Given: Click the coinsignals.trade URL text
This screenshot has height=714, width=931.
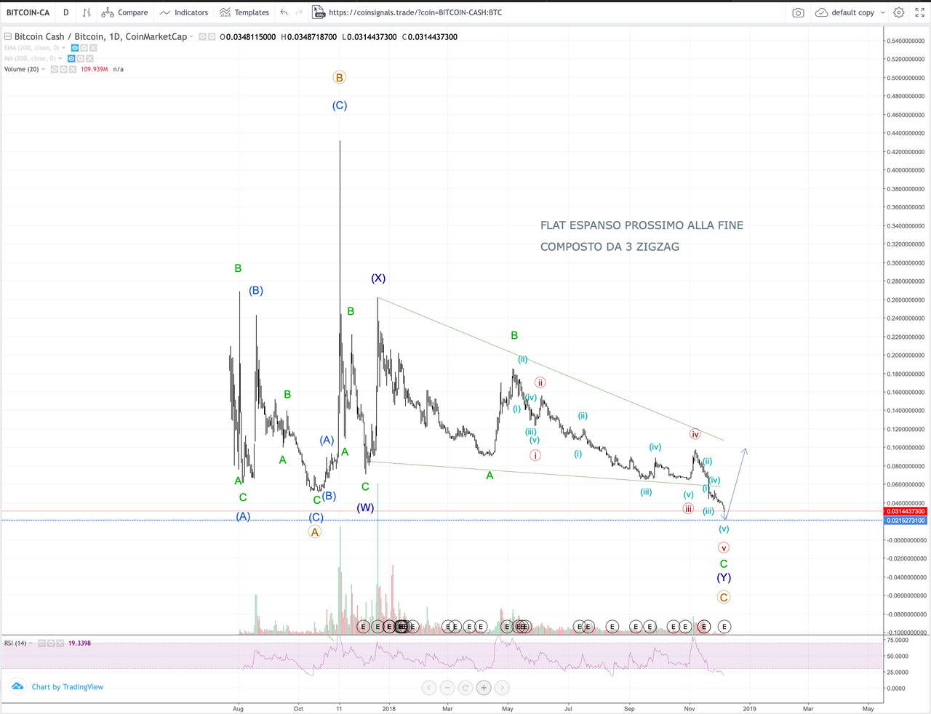Looking at the screenshot, I should click(x=415, y=12).
